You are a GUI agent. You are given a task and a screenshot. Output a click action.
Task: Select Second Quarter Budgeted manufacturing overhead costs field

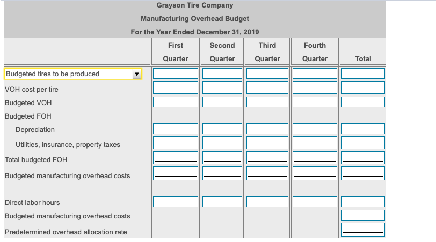(222, 173)
